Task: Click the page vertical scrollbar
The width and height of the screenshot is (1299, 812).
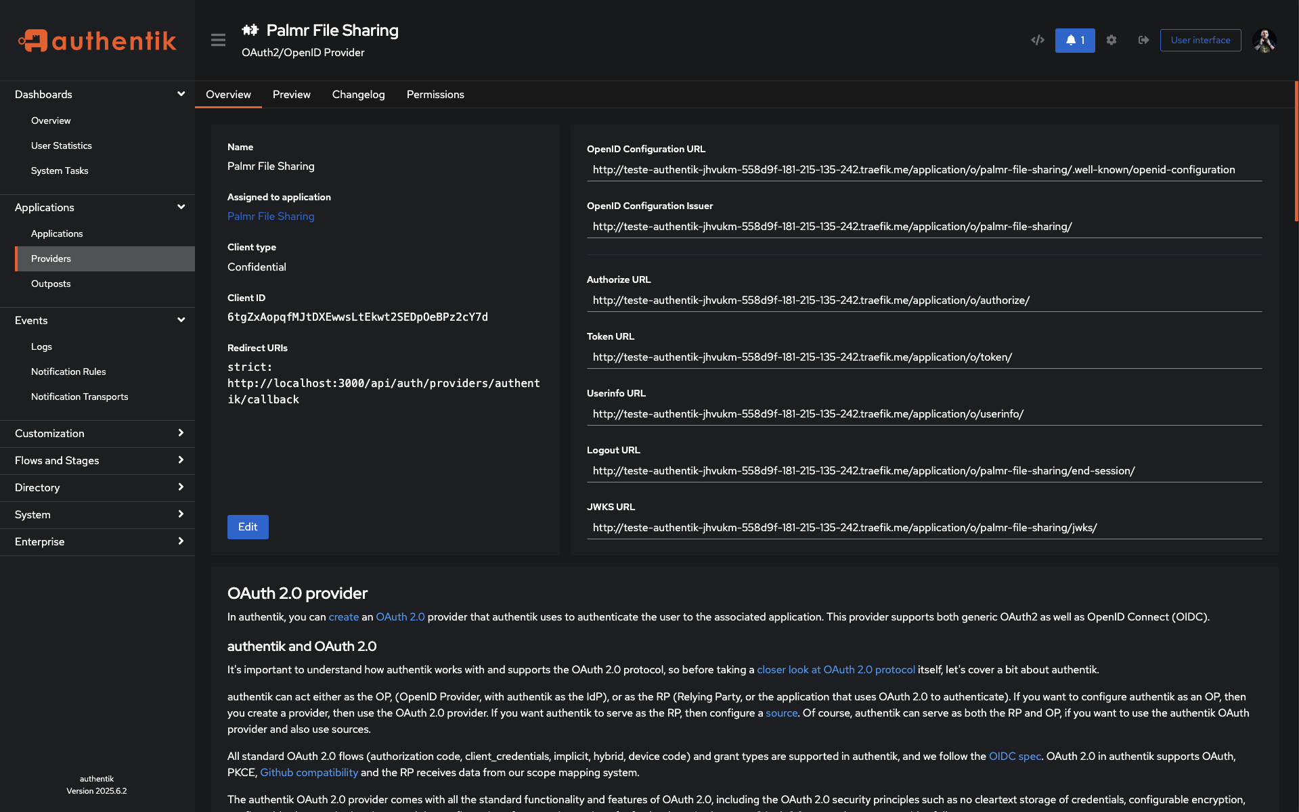Action: tap(1296, 152)
